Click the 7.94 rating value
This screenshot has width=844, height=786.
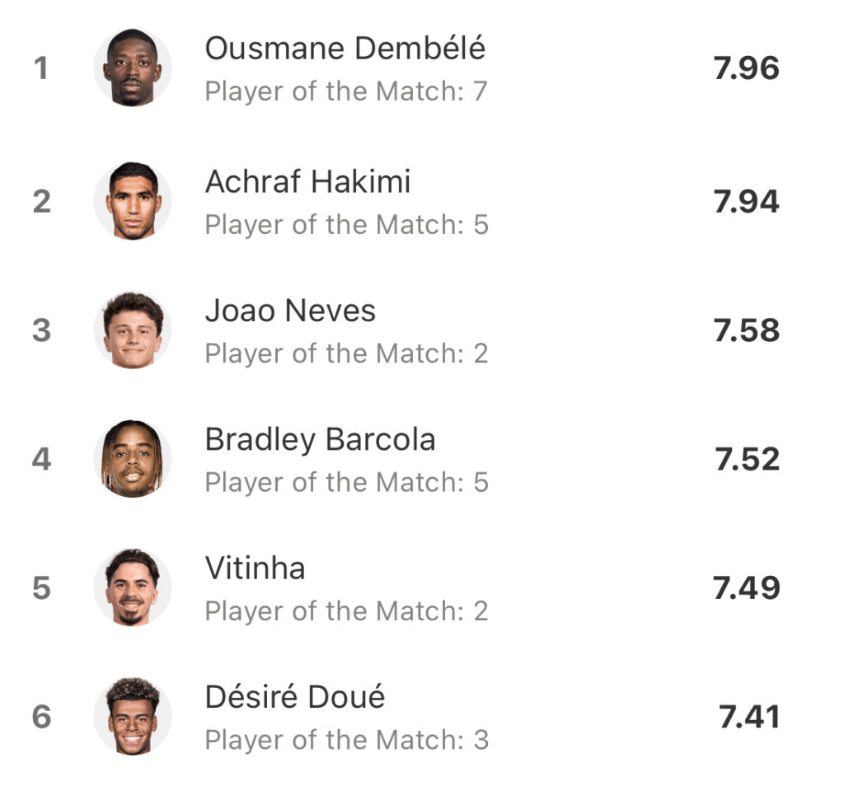click(x=747, y=202)
